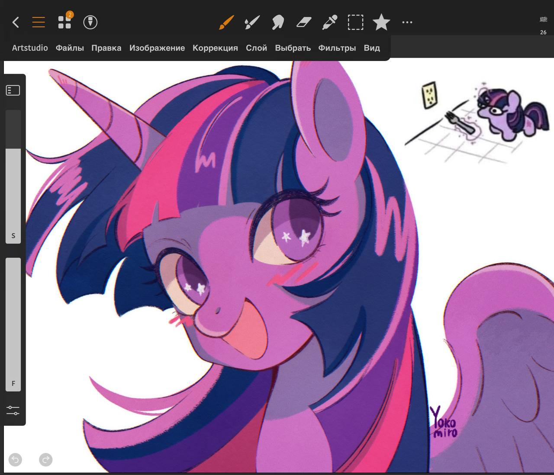Select the Eraser tool

tap(304, 22)
